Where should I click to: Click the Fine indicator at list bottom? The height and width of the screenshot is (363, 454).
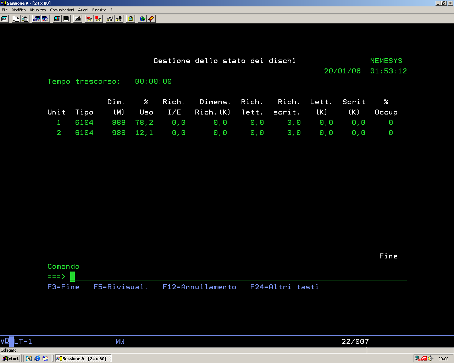point(388,256)
